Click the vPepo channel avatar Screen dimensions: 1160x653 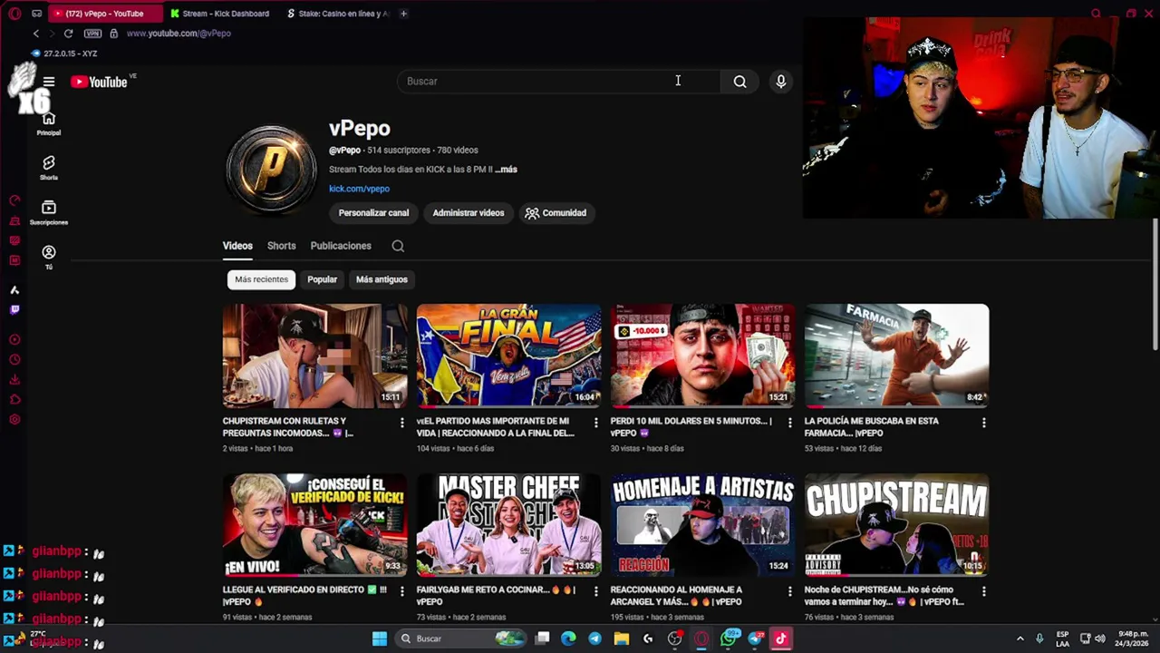[x=271, y=169]
